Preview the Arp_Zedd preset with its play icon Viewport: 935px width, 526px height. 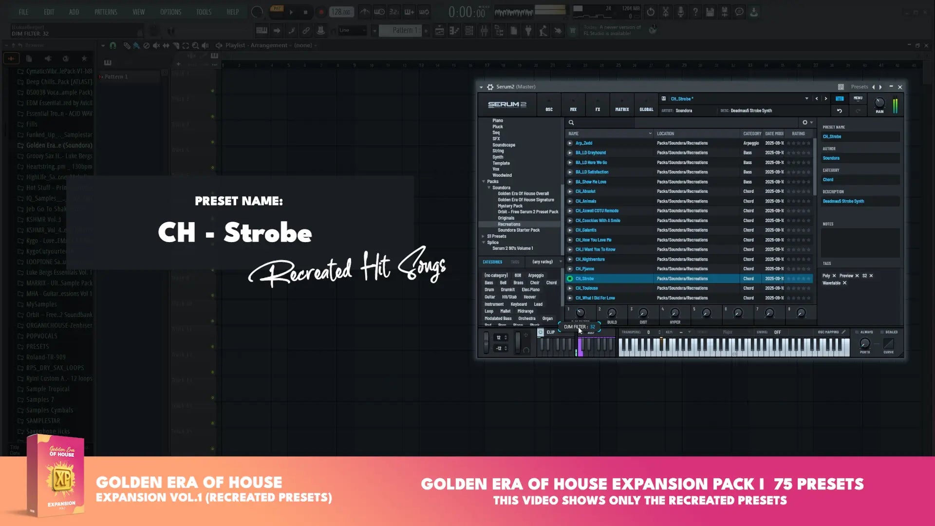570,143
